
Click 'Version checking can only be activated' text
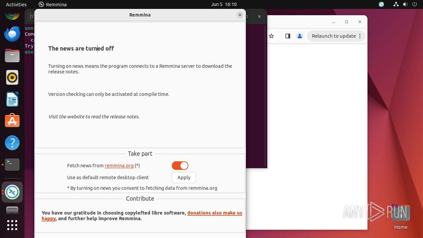[109, 94]
